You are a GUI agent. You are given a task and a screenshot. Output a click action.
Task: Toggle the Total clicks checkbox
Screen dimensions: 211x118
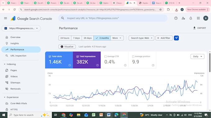click(x=50, y=57)
